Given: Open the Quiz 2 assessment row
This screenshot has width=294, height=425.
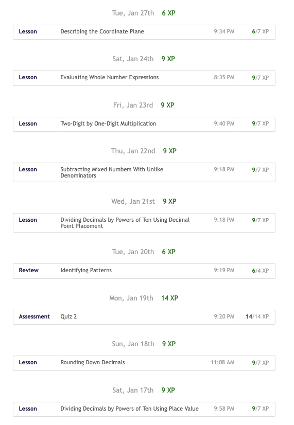Looking at the screenshot, I should pyautogui.click(x=144, y=317).
